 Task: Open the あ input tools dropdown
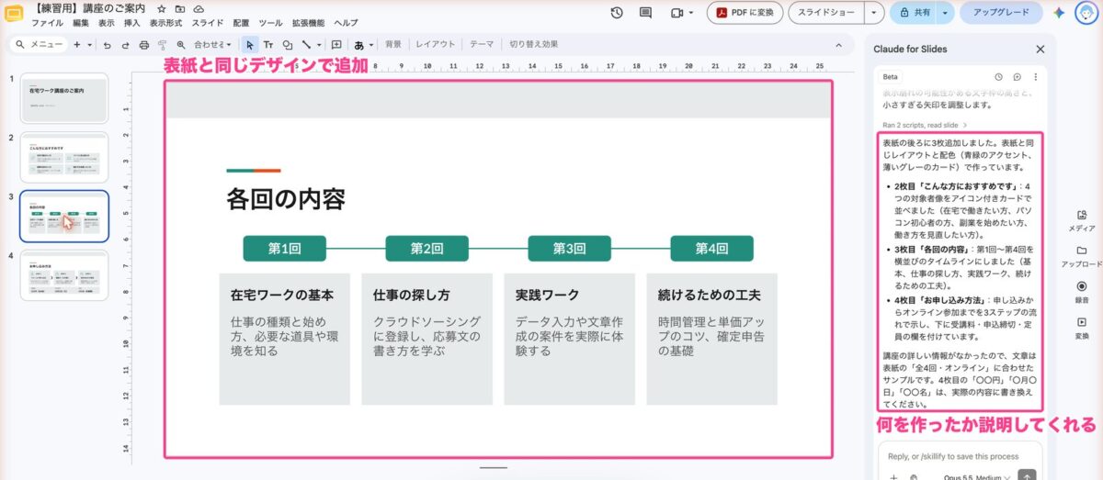coord(363,44)
